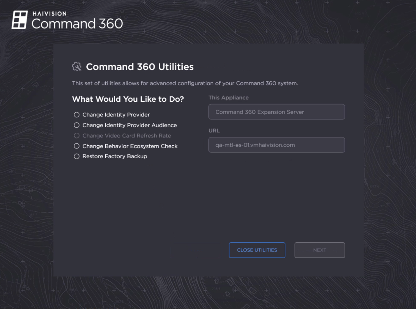
Task: Click the Change Identity Provider label text
Action: click(116, 115)
